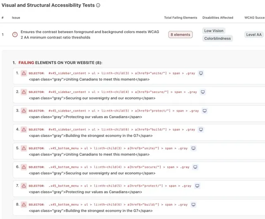Select the Low Vision tag

click(x=214, y=31)
